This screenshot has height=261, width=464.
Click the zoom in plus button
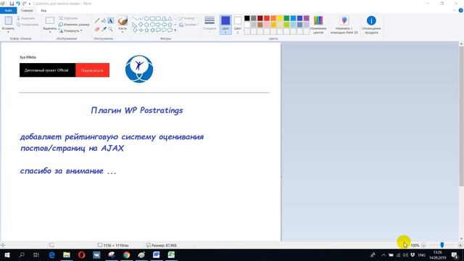pyautogui.click(x=460, y=245)
